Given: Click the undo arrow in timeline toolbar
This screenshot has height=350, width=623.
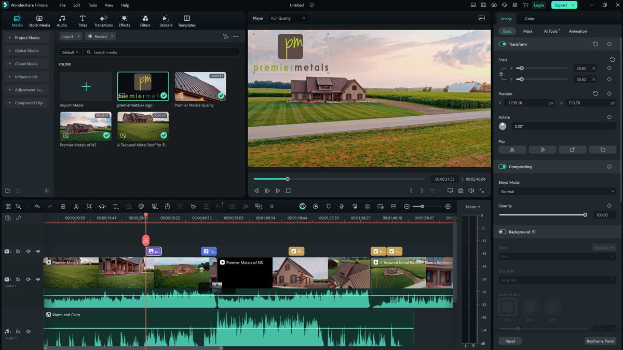Looking at the screenshot, I should click(x=37, y=207).
